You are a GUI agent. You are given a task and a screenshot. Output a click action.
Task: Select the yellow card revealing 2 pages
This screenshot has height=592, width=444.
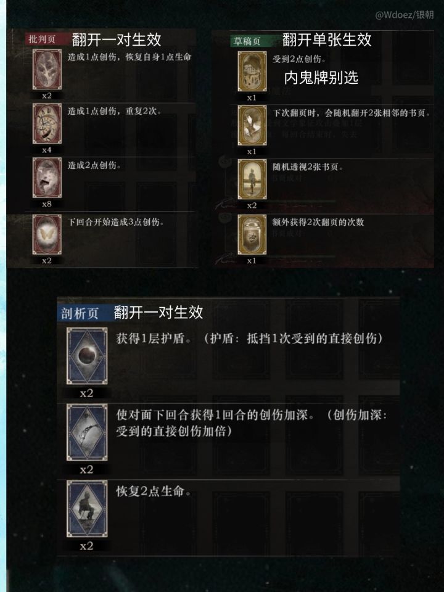click(252, 179)
